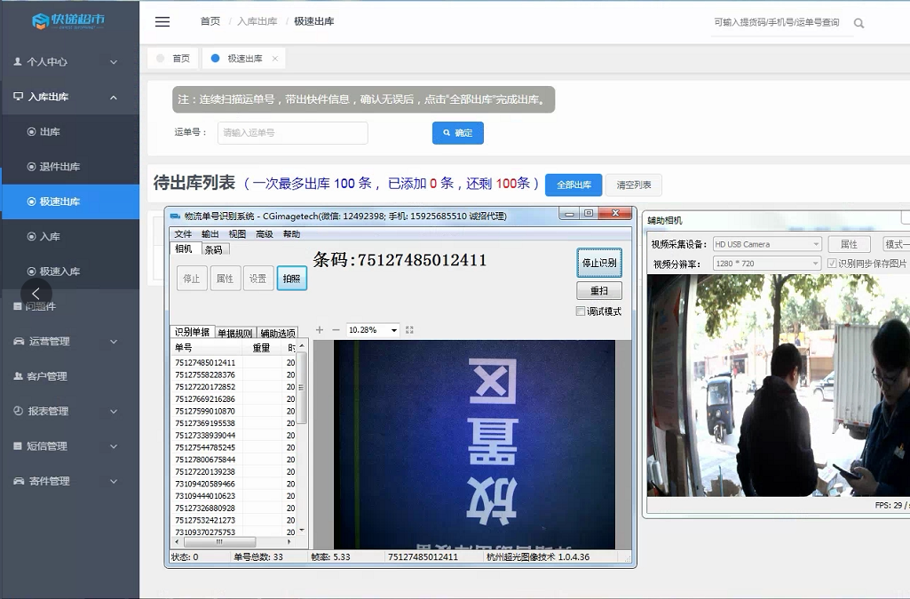
Task: Click 短信管理 message icon
Action: coord(18,445)
